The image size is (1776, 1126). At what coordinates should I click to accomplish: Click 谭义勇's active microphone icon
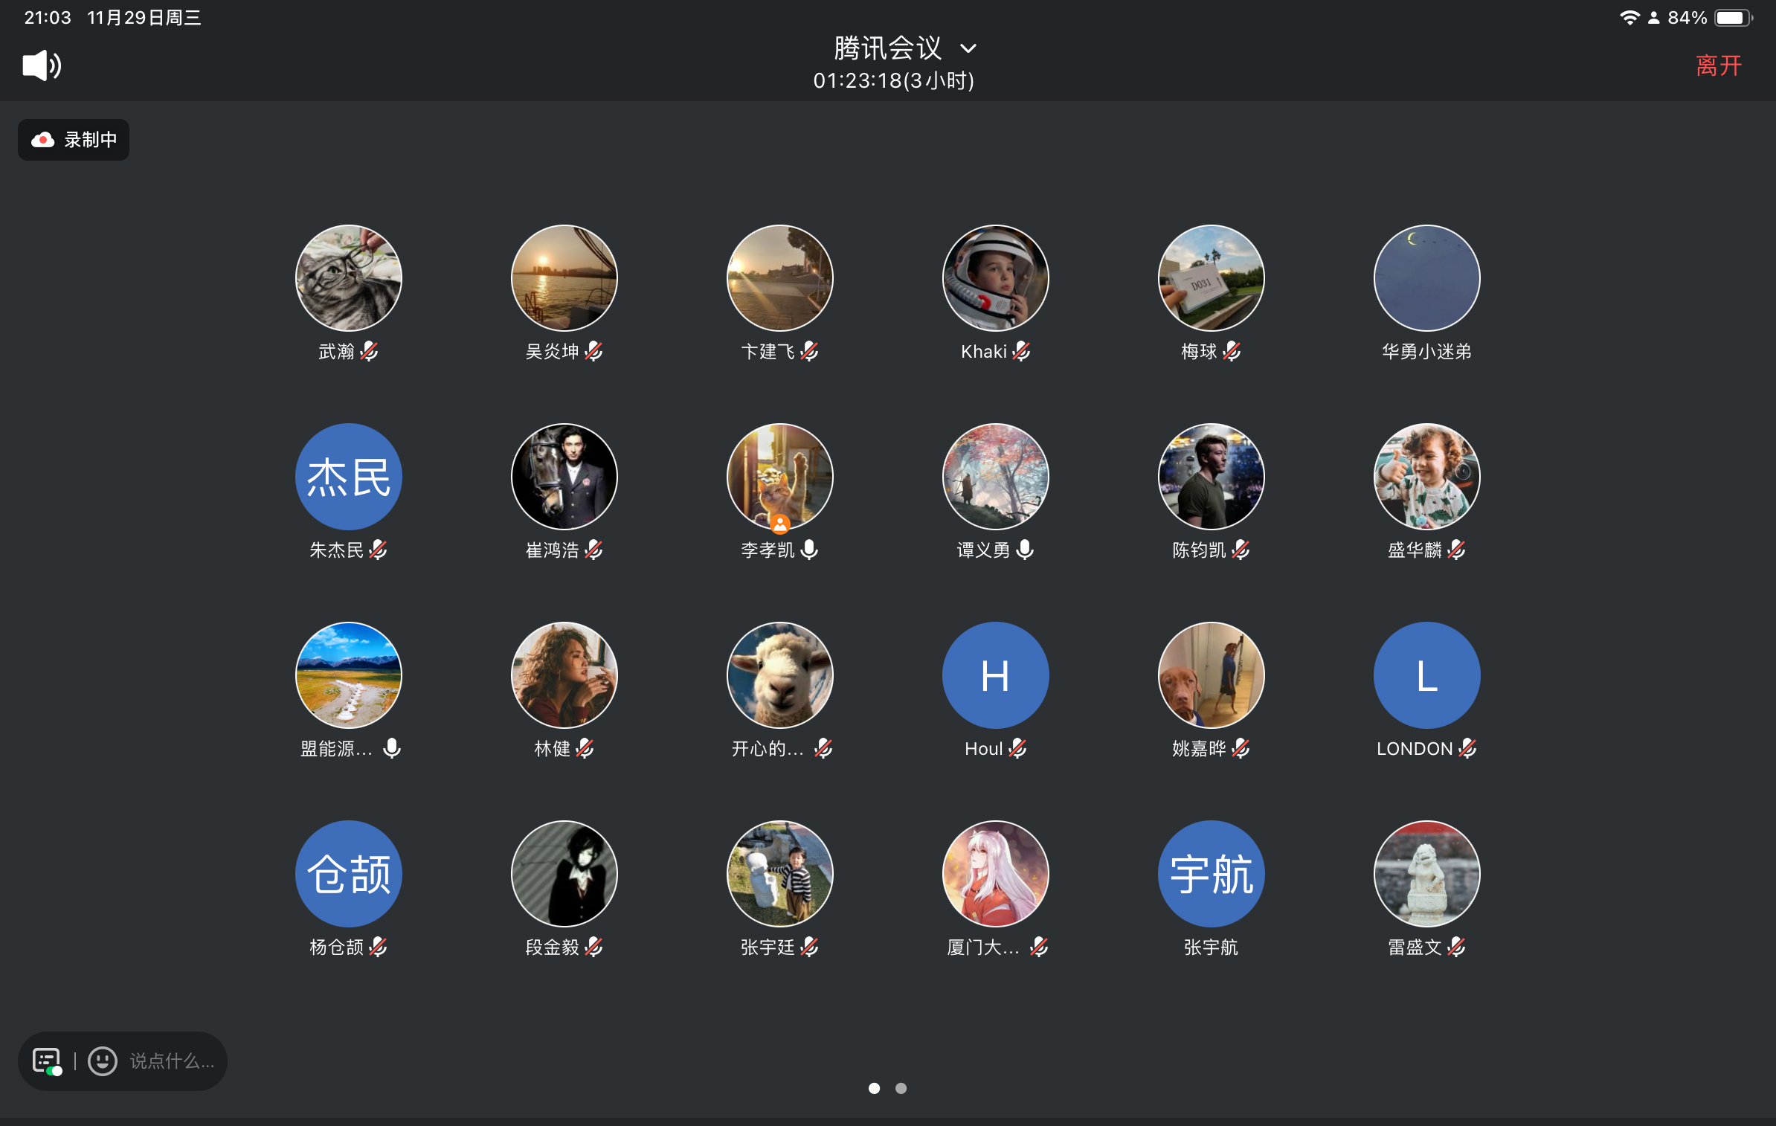[x=1026, y=550]
